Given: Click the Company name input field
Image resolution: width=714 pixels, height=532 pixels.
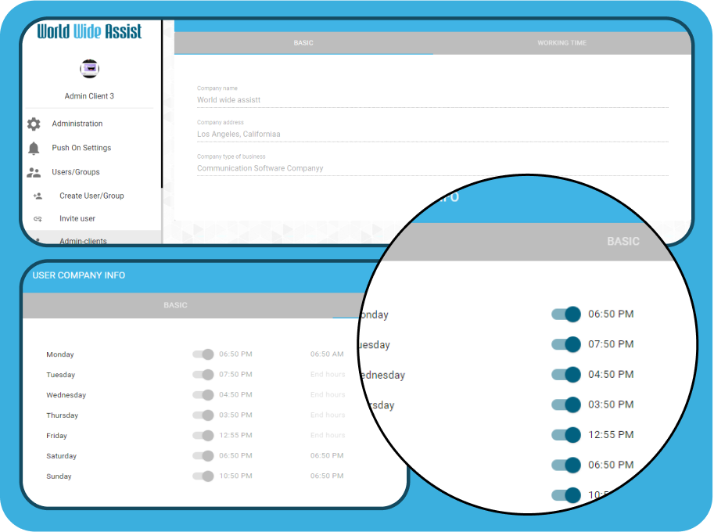Looking at the screenshot, I should point(432,100).
